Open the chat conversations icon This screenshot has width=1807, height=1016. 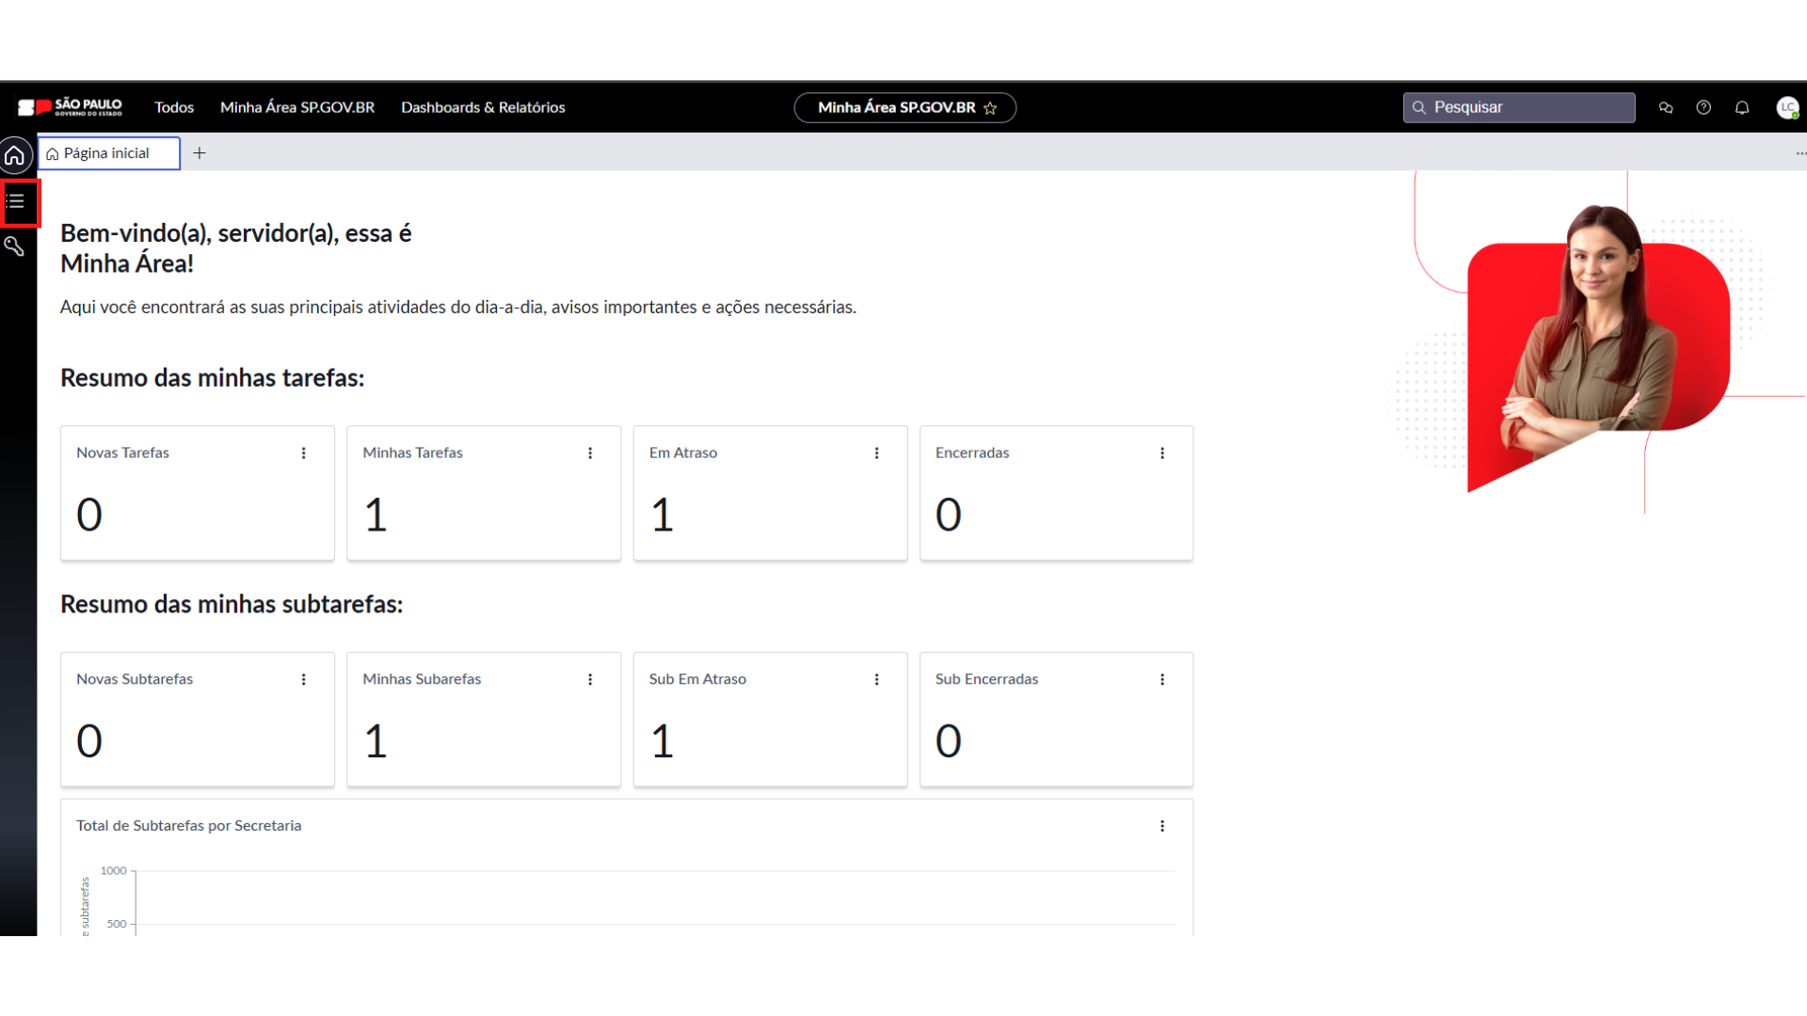[1666, 107]
